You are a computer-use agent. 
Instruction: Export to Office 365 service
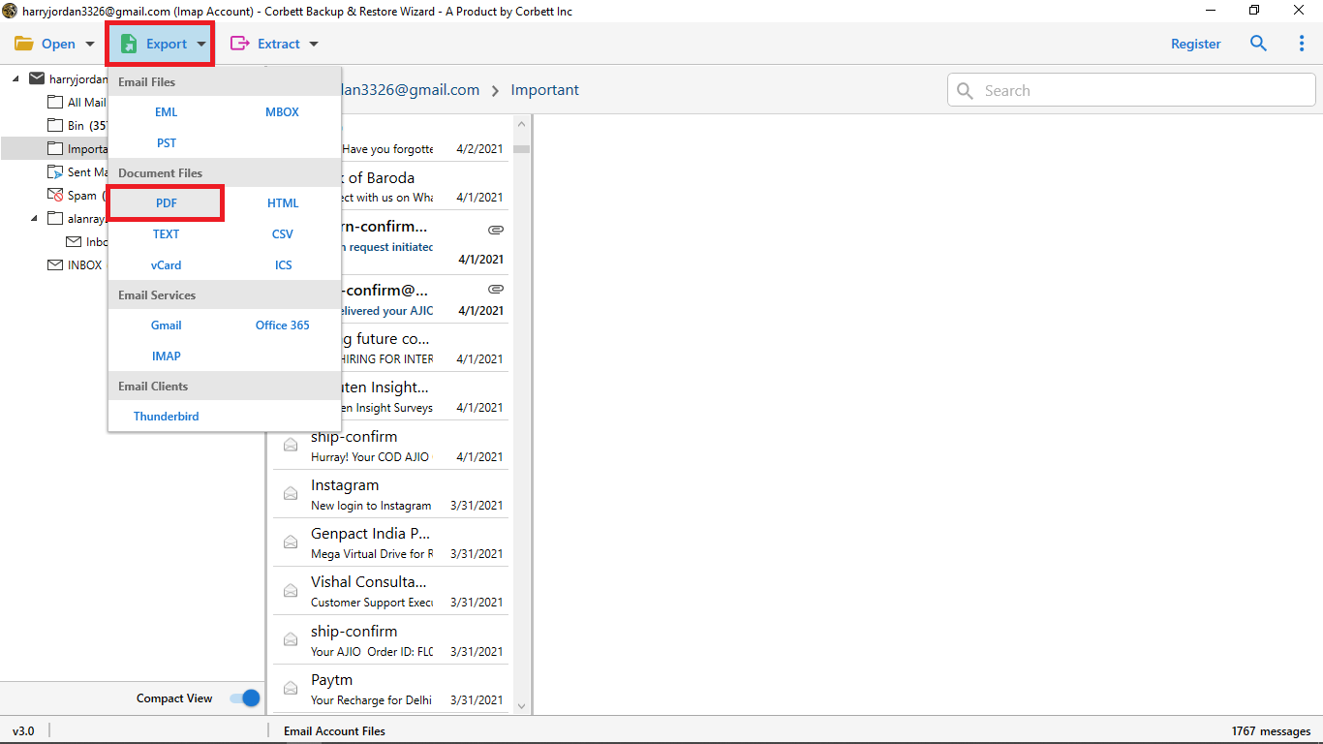(x=283, y=325)
